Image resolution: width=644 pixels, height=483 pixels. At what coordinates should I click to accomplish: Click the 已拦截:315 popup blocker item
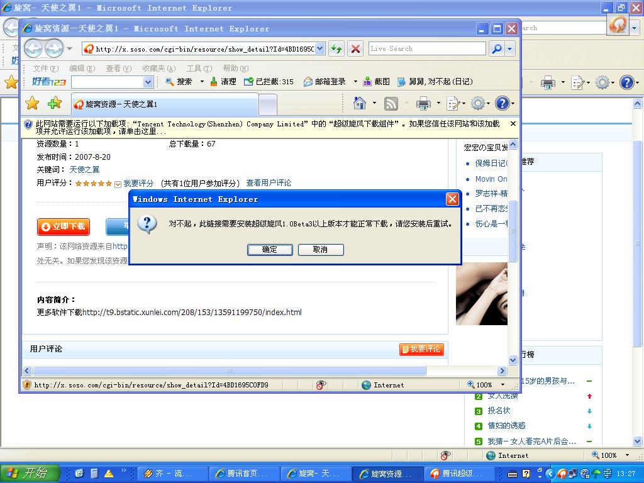(269, 82)
